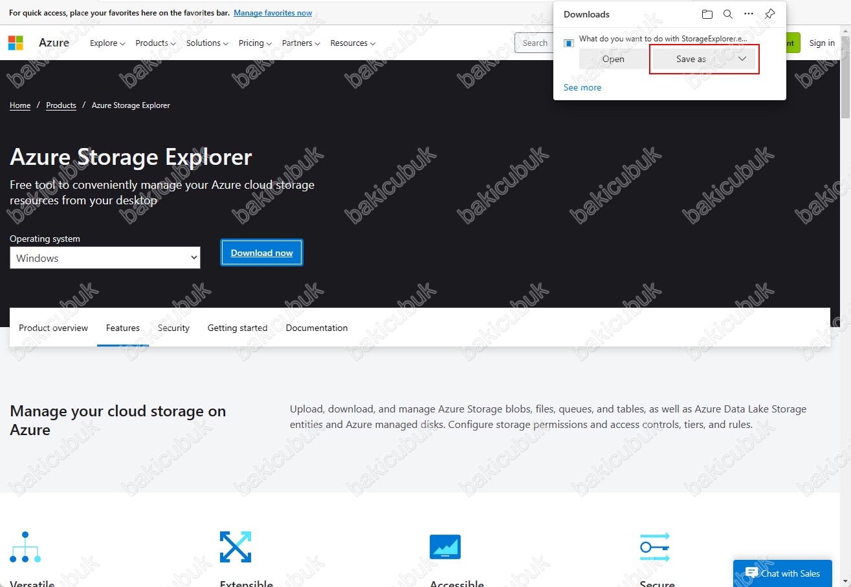Go to Home breadcrumb link
The height and width of the screenshot is (587, 851).
pyautogui.click(x=20, y=105)
